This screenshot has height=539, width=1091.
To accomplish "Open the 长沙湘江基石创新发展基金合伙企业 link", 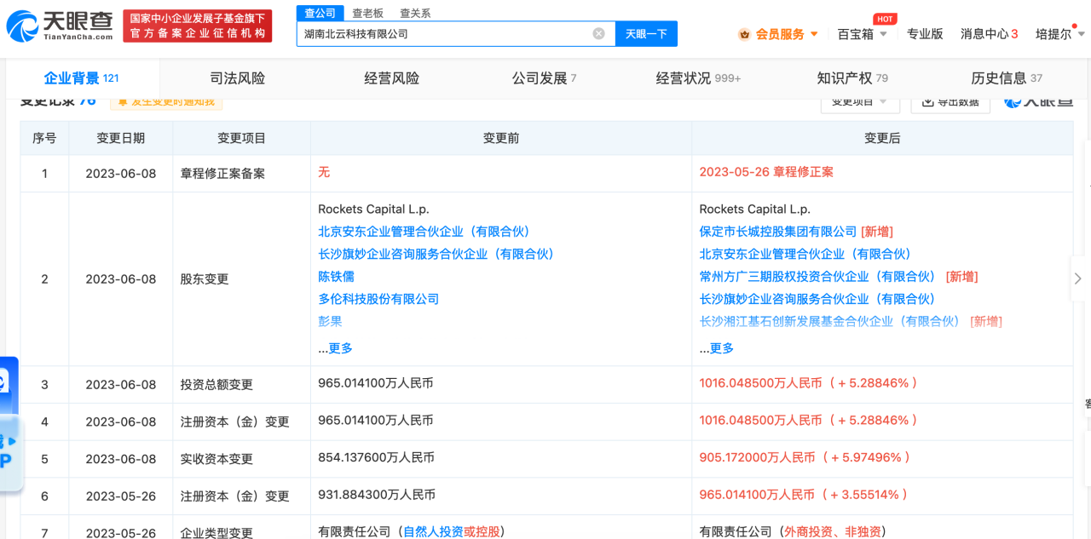I will coord(829,321).
